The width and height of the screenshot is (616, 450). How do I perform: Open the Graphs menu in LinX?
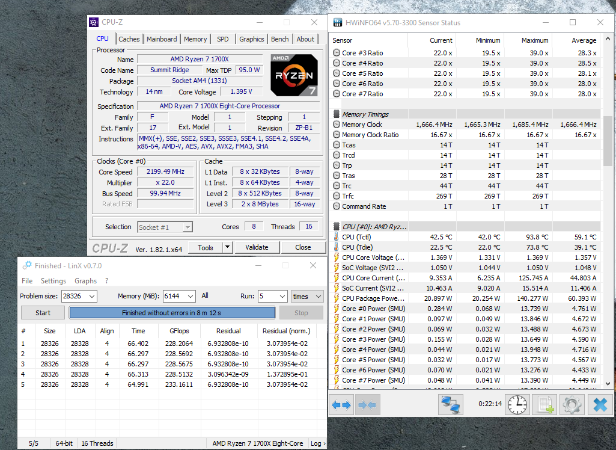point(86,280)
